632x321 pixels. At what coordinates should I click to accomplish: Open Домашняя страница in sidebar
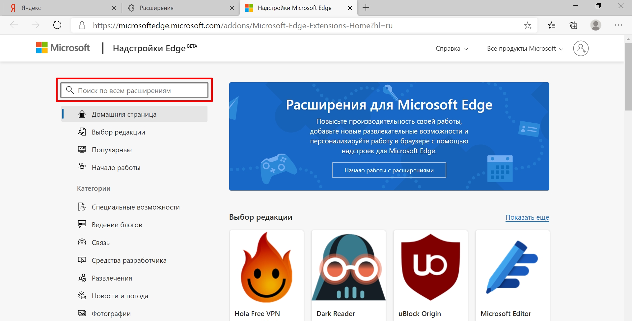click(x=134, y=114)
